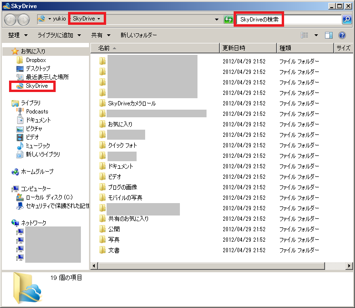Click the horizontal scrollbar right arrow
Viewport: 355px width, 308px height.
[x=350, y=266]
